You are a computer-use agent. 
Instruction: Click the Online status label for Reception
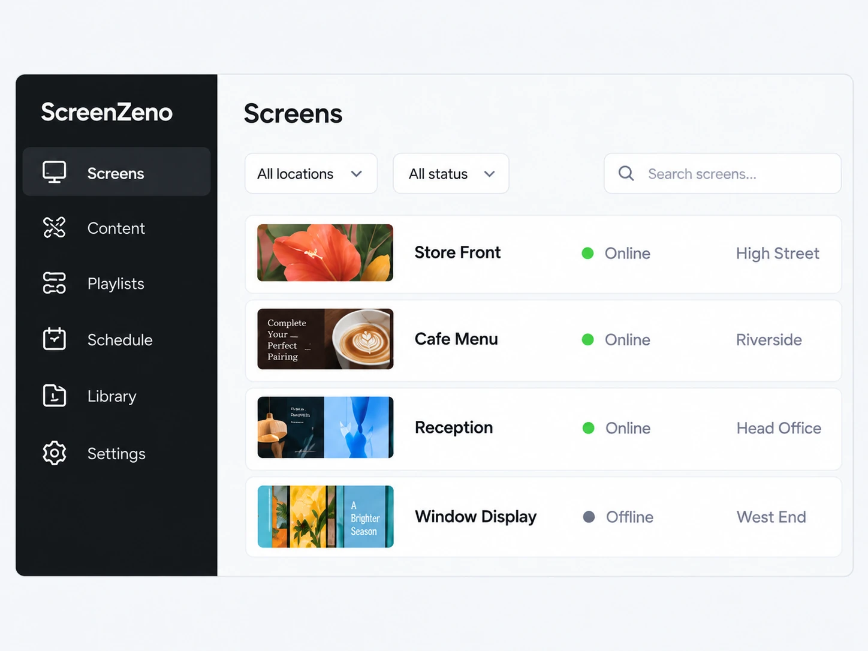pos(628,428)
